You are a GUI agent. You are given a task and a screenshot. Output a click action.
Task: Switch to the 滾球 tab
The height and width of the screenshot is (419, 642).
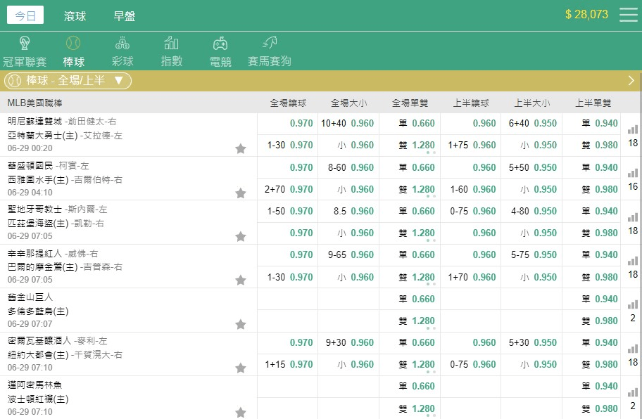75,16
